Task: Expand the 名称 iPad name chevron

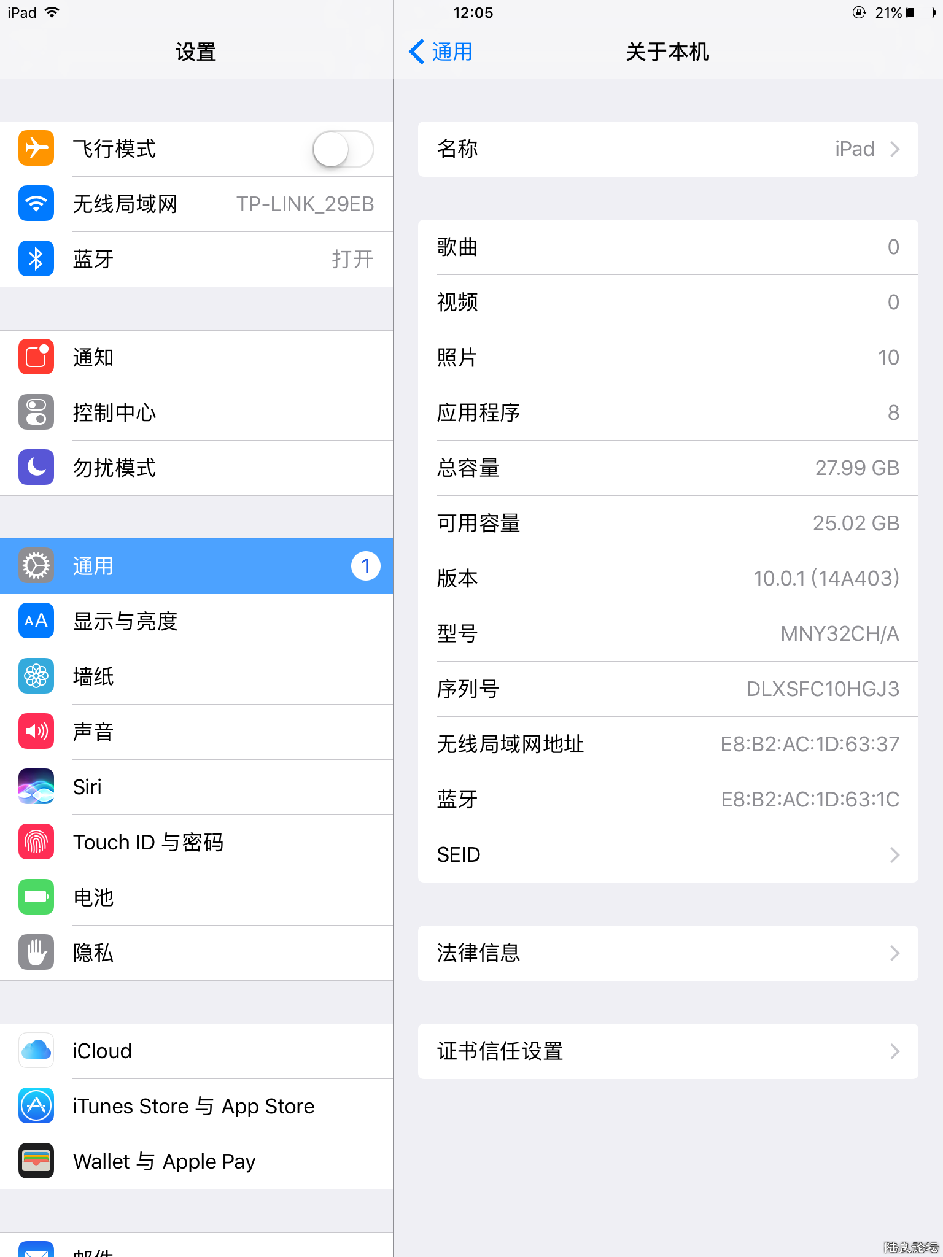Action: point(895,149)
